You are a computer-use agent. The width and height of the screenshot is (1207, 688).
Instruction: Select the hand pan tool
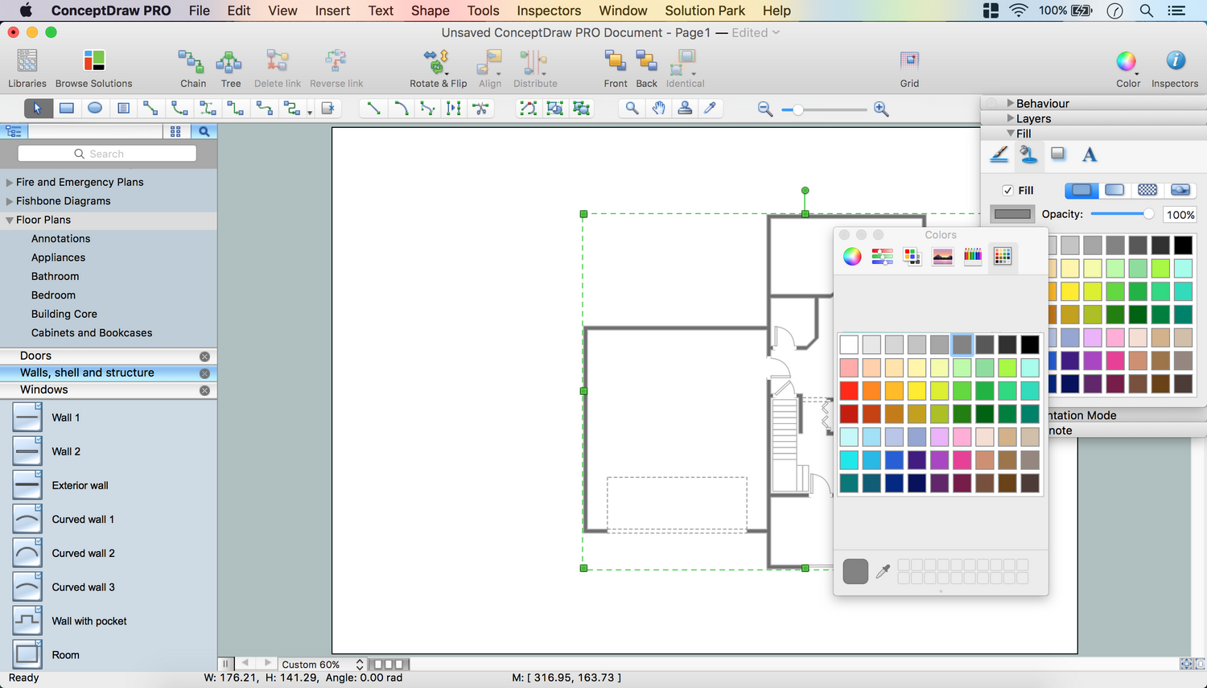tap(658, 109)
